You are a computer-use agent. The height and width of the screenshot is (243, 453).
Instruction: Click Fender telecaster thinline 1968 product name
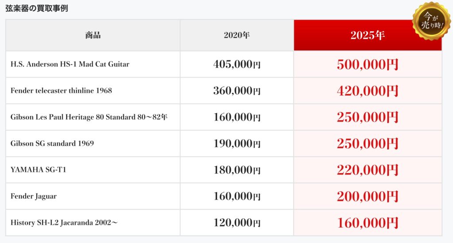tap(61, 91)
